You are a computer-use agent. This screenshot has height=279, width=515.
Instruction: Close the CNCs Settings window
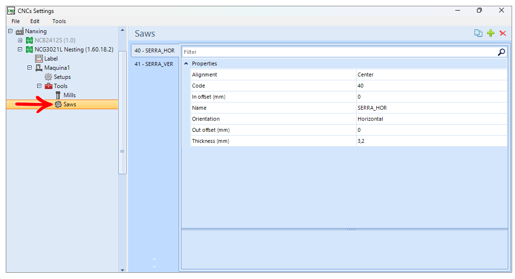coord(502,11)
